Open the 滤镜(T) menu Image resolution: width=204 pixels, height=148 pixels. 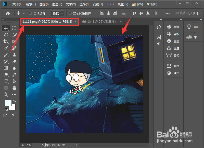coord(98,4)
